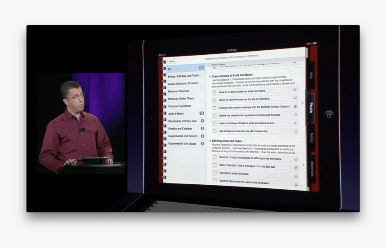Select the Kinetics and Catalysis topic
Screen dimensions: 386x248
186,129
